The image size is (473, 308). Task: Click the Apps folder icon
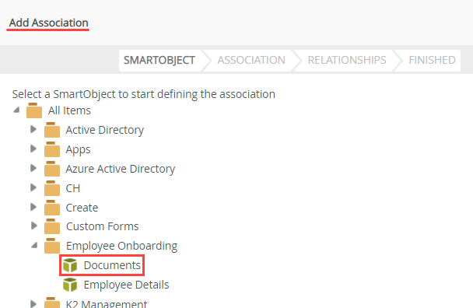pyautogui.click(x=52, y=149)
